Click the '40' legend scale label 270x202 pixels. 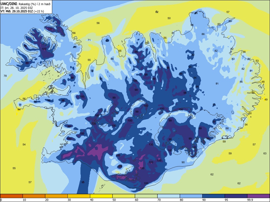[x=92, y=200]
